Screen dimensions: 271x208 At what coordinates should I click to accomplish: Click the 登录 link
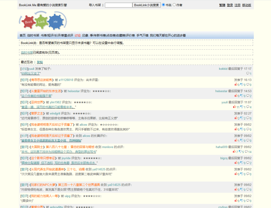click(230, 5)
